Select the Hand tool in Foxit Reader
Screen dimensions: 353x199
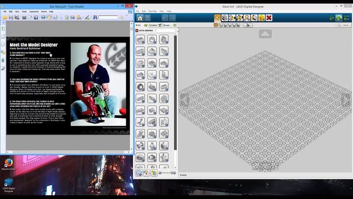pyautogui.click(x=49, y=17)
